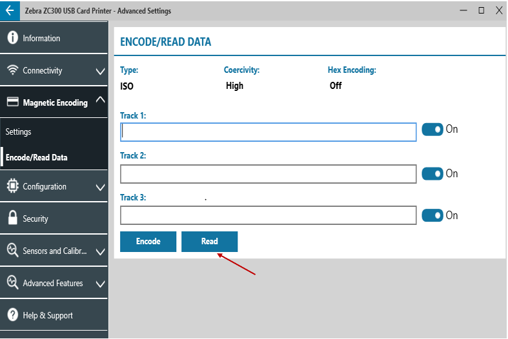Image resolution: width=508 pixels, height=339 pixels.
Task: Expand the Configuration menu chevron
Action: pos(100,188)
